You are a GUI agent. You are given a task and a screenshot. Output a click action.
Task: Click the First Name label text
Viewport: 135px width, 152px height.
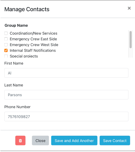pos(14,63)
